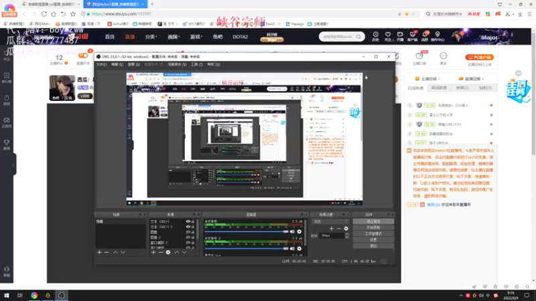
Task: Open DOTA2 link in Douyu navigation
Action: point(241,37)
